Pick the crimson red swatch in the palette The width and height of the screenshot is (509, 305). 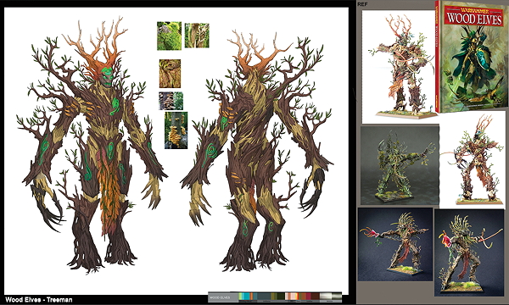point(309,297)
